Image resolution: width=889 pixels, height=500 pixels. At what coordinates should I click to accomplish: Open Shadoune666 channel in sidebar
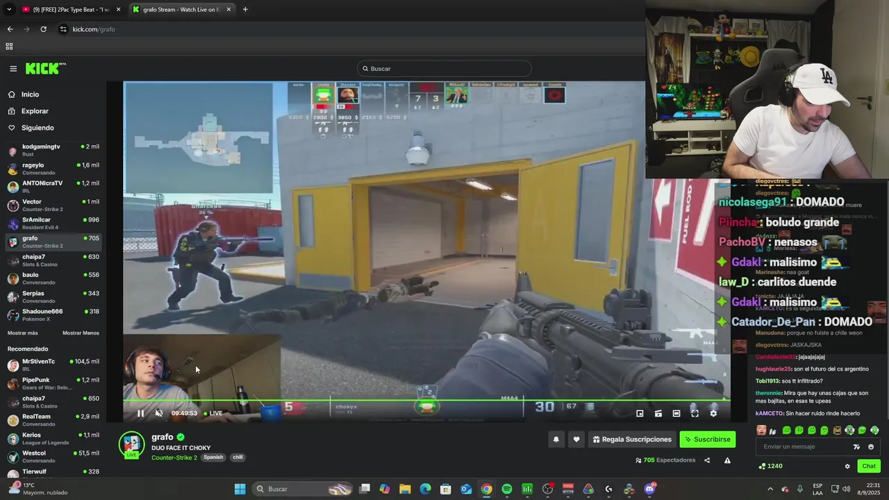(x=53, y=315)
